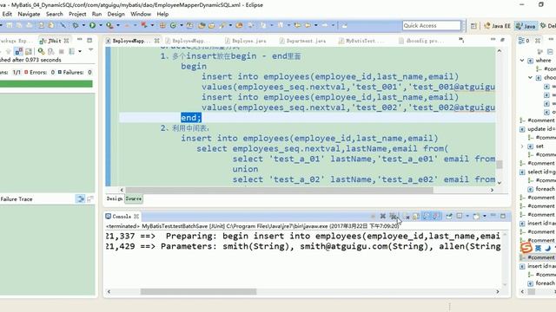Click Rerun Failed Tests First icon in JUnit

pyautogui.click(x=50, y=51)
